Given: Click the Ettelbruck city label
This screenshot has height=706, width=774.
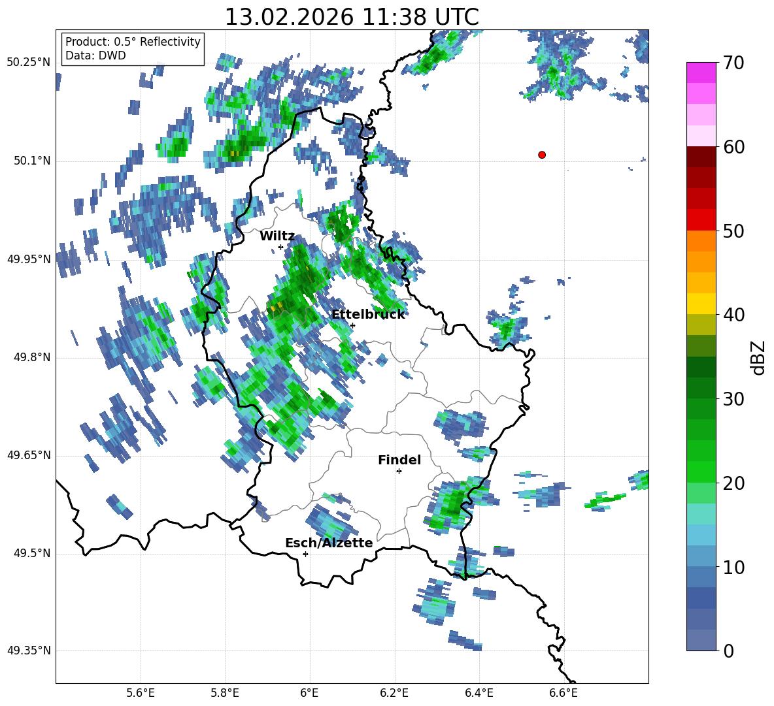Looking at the screenshot, I should point(368,315).
